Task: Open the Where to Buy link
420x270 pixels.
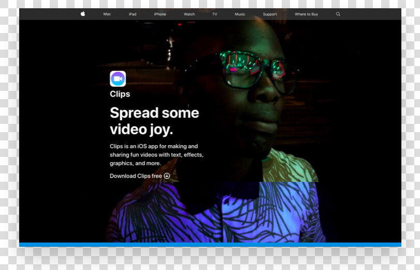Action: 306,14
